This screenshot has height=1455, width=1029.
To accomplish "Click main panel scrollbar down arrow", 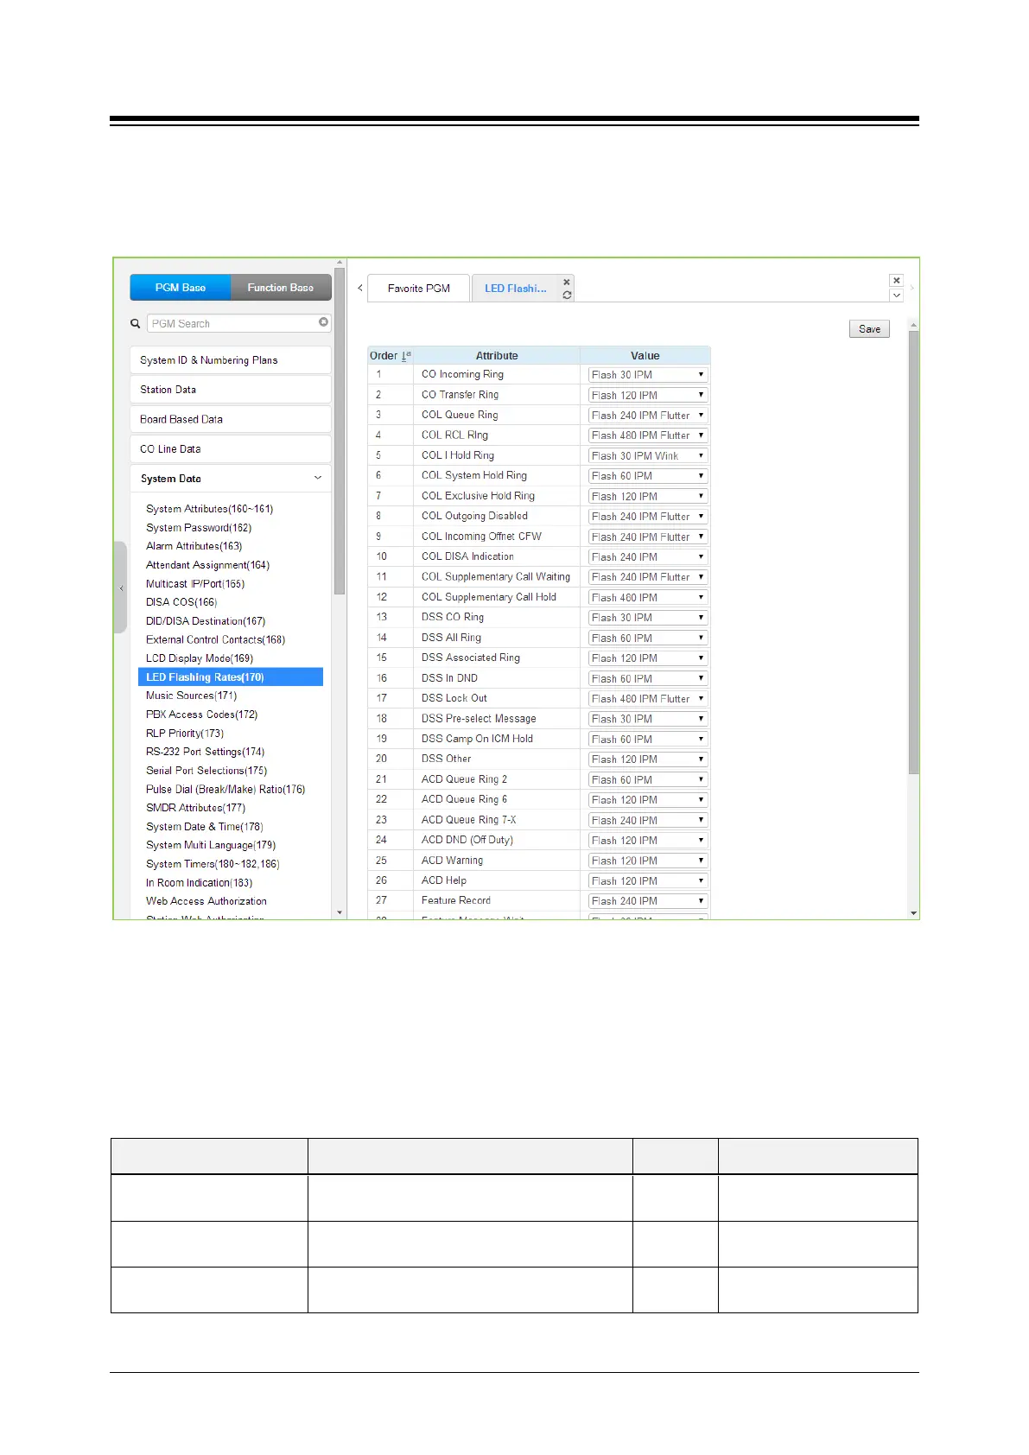I will [x=913, y=912].
